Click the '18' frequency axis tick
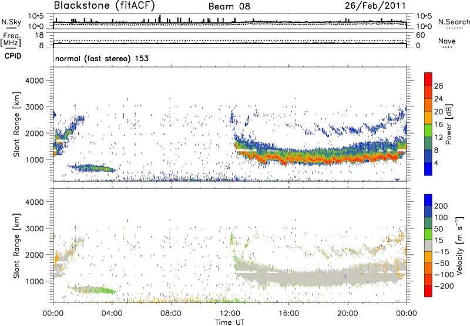This screenshot has width=470, height=326. tap(39, 35)
